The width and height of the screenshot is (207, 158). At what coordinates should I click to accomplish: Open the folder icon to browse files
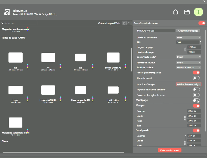[187, 12]
